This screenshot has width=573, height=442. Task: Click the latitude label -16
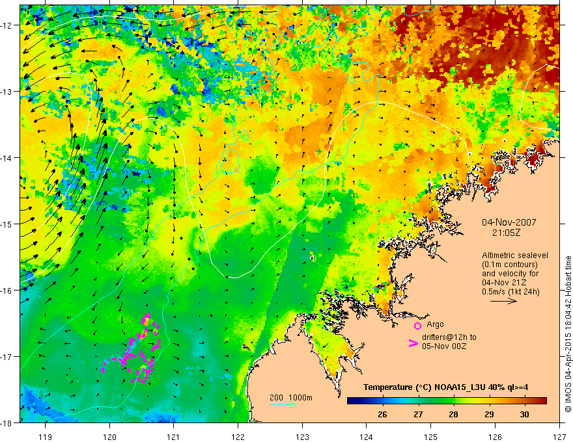click(7, 291)
